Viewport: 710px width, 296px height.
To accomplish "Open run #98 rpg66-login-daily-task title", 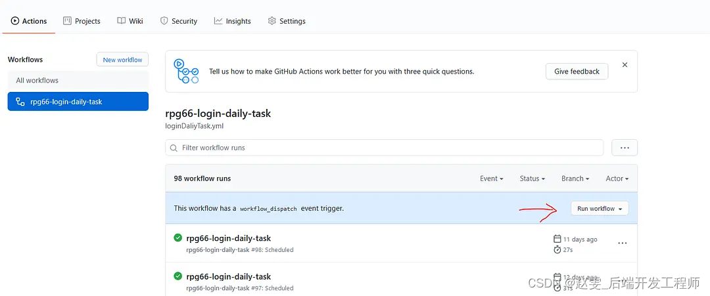I will [229, 238].
